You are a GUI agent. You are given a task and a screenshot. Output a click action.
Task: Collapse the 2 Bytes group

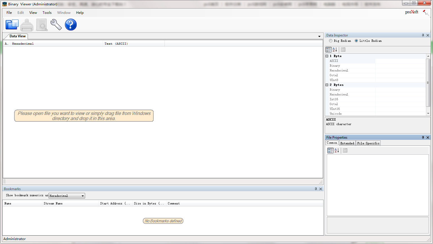[x=327, y=85]
